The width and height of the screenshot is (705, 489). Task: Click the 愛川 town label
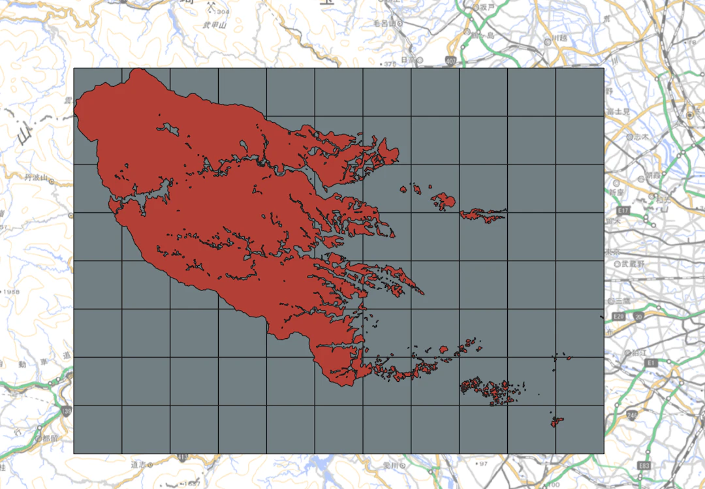pyautogui.click(x=391, y=465)
